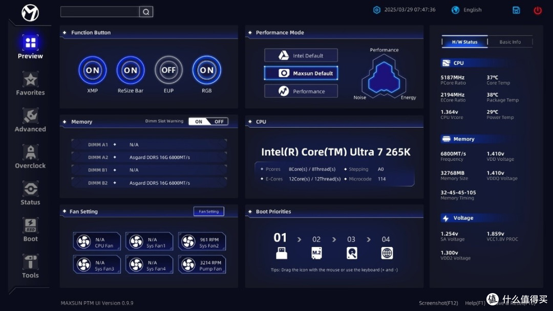Select Performance mode option
The height and width of the screenshot is (311, 553).
[x=301, y=91]
